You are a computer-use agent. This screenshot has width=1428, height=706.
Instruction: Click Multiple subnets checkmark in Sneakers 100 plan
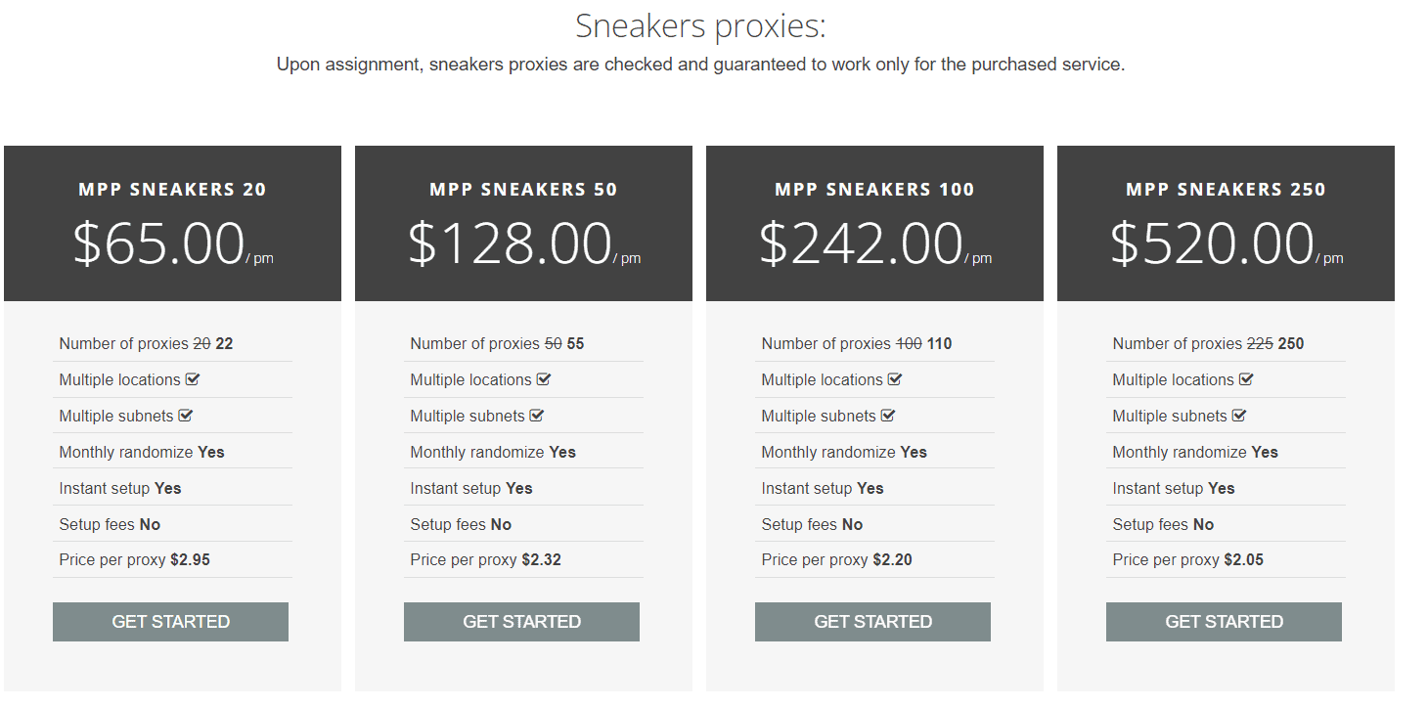click(x=888, y=416)
